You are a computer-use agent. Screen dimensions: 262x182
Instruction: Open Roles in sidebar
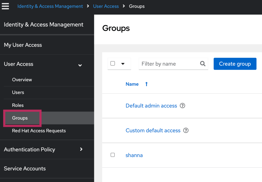[x=18, y=105]
